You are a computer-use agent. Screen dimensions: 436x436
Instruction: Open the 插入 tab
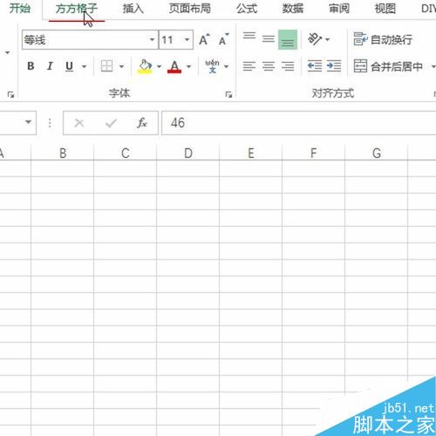coord(133,9)
